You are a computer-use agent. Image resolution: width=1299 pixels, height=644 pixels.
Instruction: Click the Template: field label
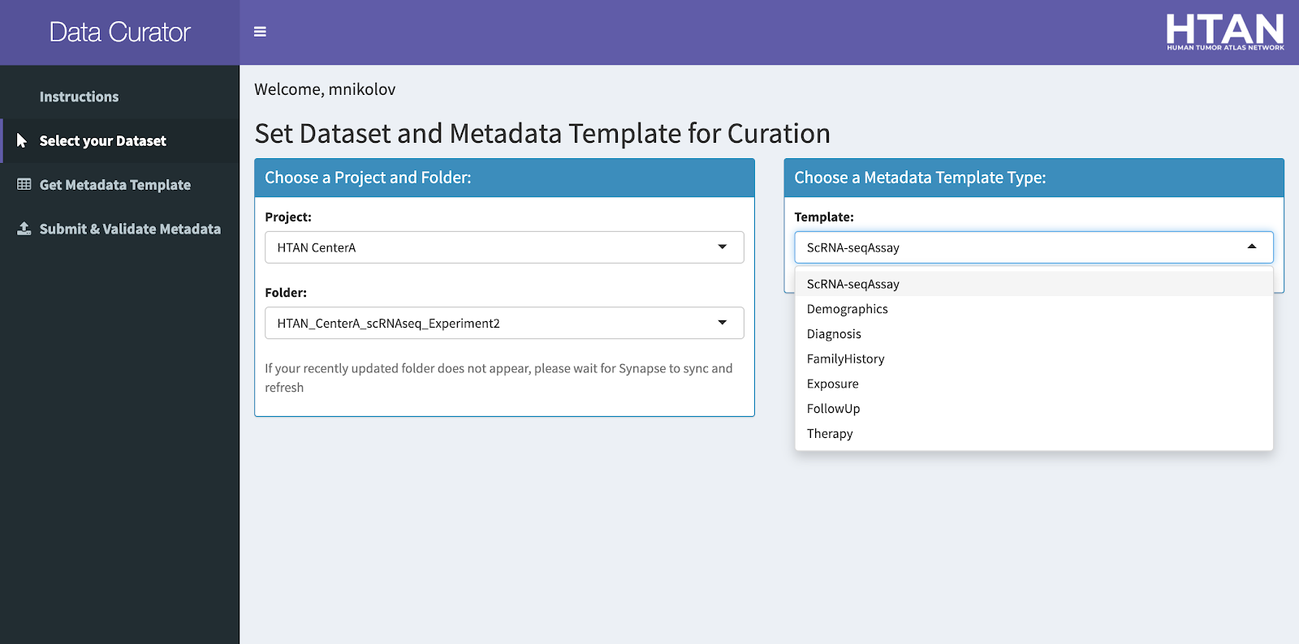(x=824, y=217)
